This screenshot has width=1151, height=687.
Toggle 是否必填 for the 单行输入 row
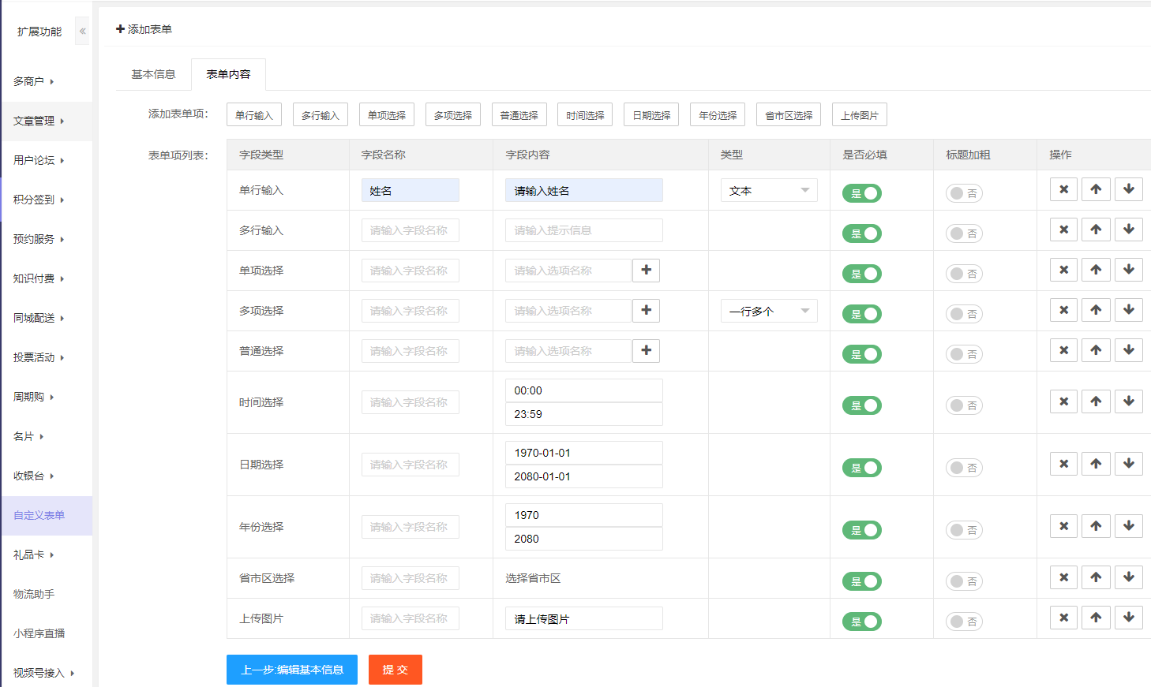pos(862,193)
